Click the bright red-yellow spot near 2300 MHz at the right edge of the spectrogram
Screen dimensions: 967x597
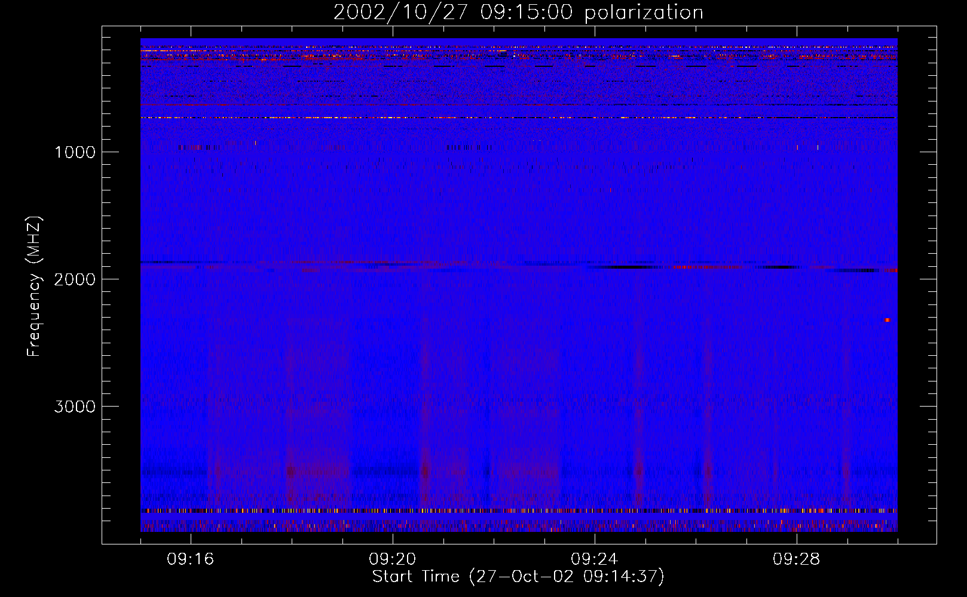tap(888, 320)
